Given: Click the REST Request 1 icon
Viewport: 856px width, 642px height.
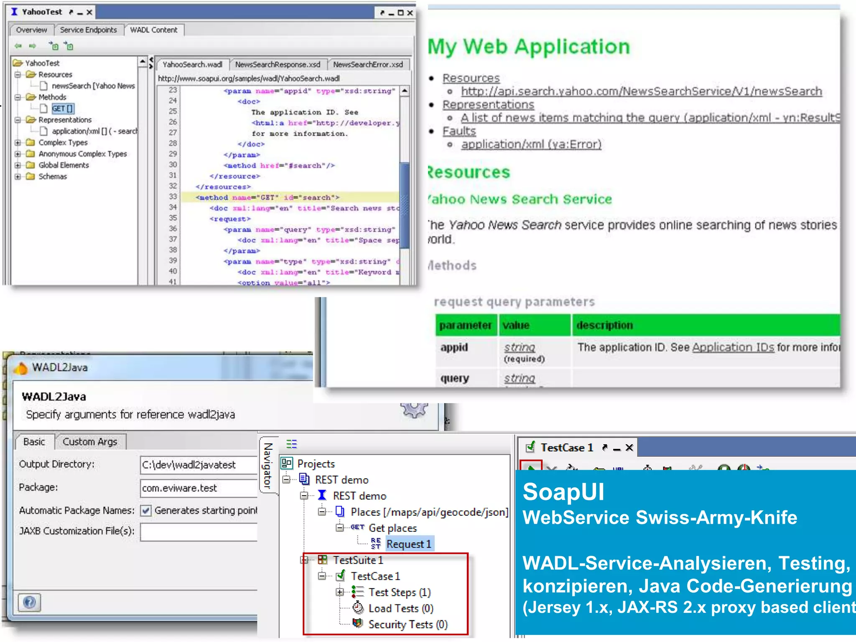Looking at the screenshot, I should [x=376, y=544].
